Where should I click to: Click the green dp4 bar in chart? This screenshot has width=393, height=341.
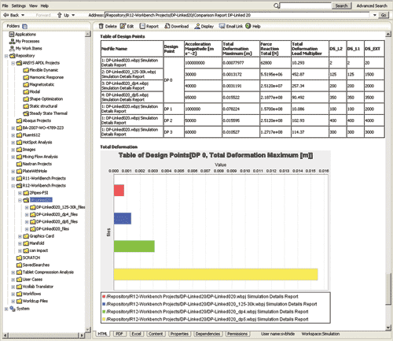point(134,246)
